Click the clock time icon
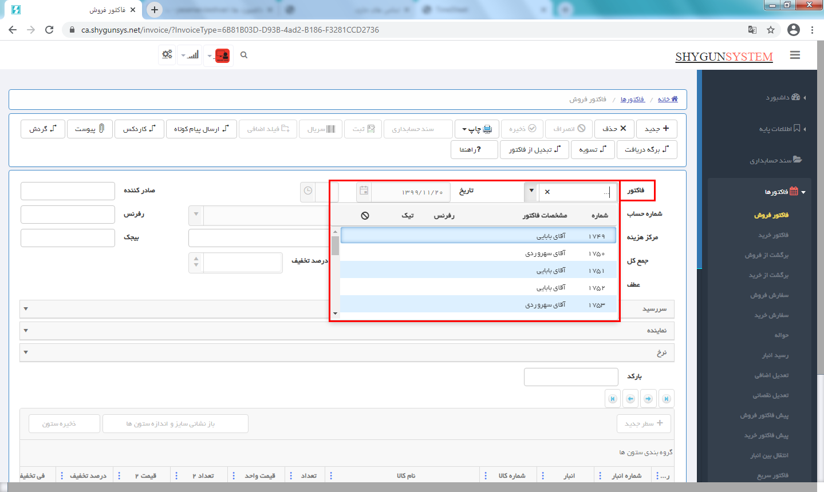The width and height of the screenshot is (824, 492). (308, 191)
